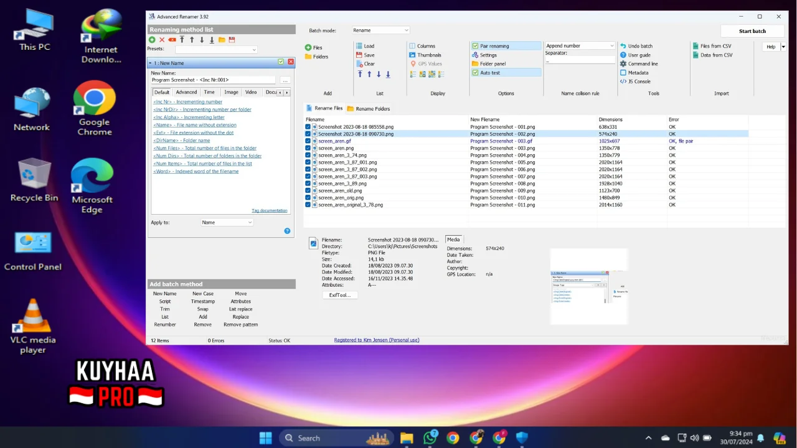Move selected file to top of list
Screen dimensions: 797x448
pos(360,74)
